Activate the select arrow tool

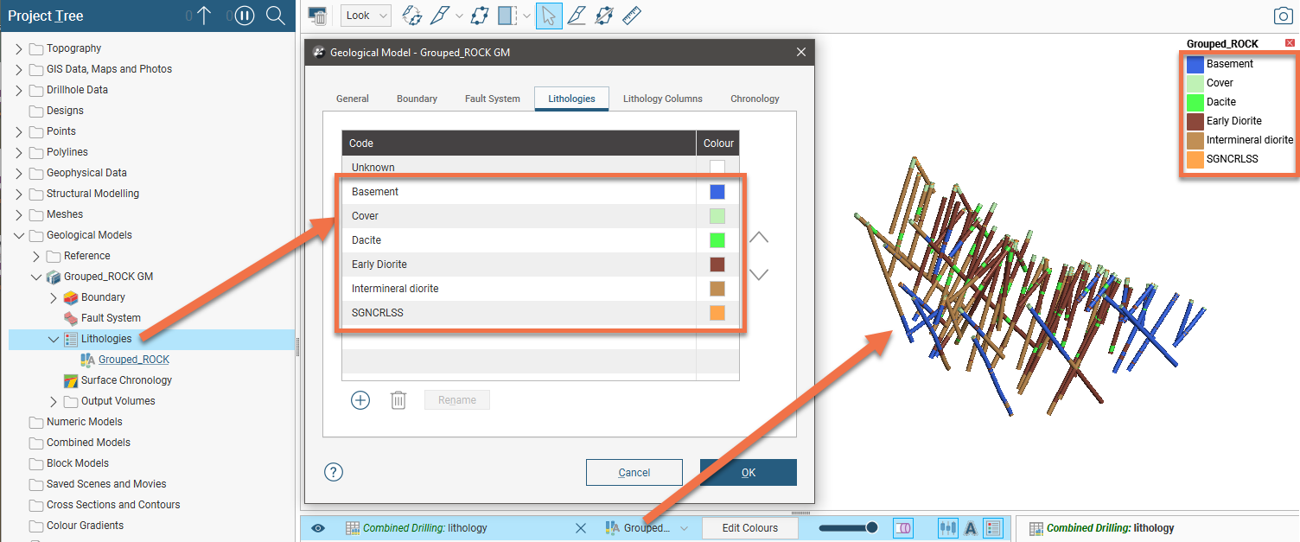click(x=549, y=16)
